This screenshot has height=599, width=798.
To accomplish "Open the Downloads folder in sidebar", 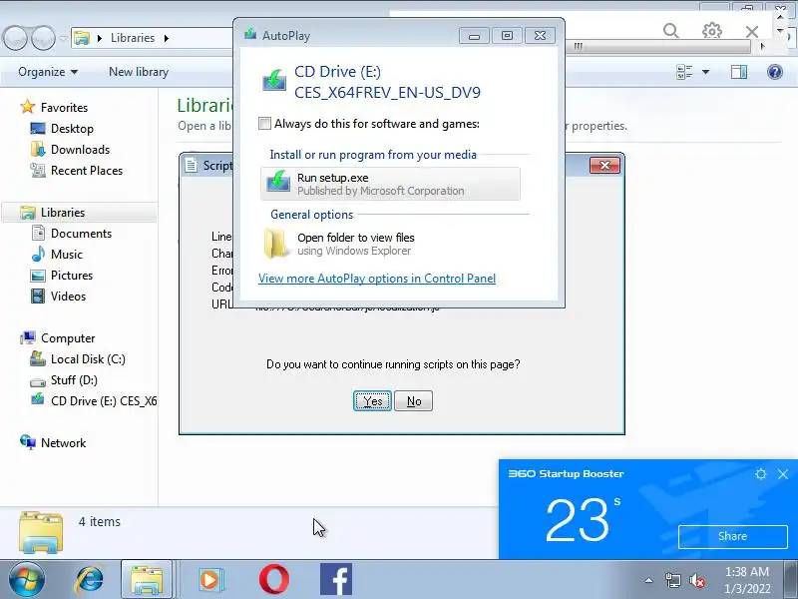I will click(81, 149).
